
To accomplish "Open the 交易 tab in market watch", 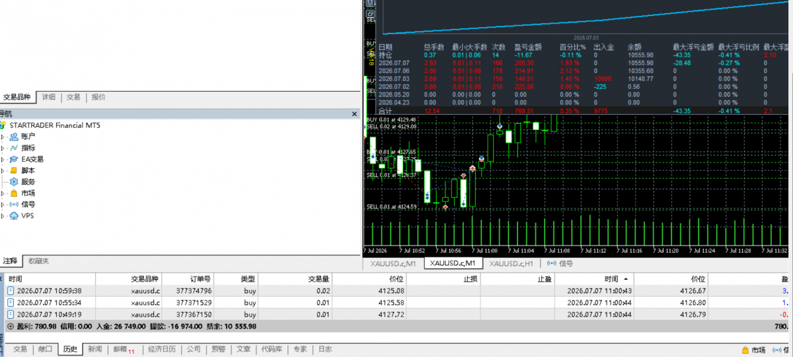I will [x=73, y=97].
